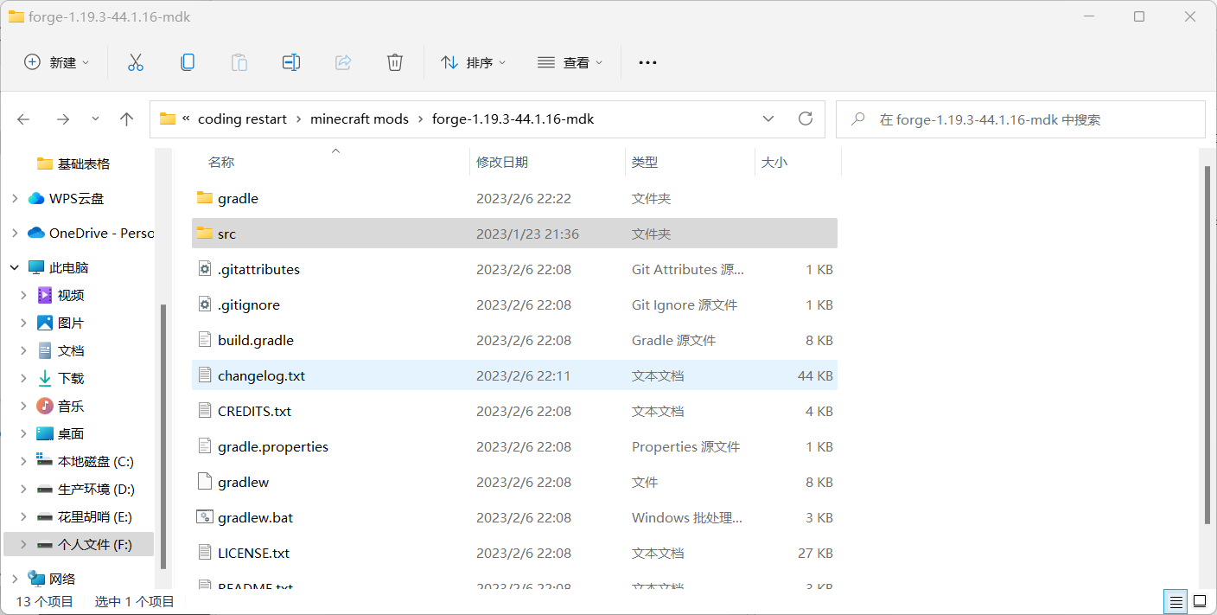Click the search box input field

point(1020,119)
